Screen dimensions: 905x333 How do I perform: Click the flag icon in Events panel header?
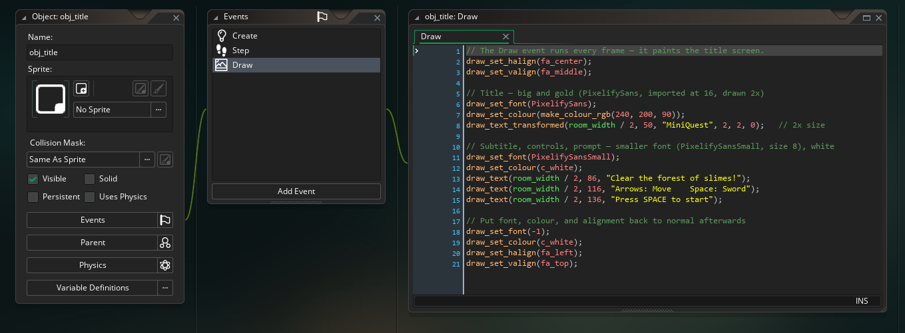[x=322, y=17]
